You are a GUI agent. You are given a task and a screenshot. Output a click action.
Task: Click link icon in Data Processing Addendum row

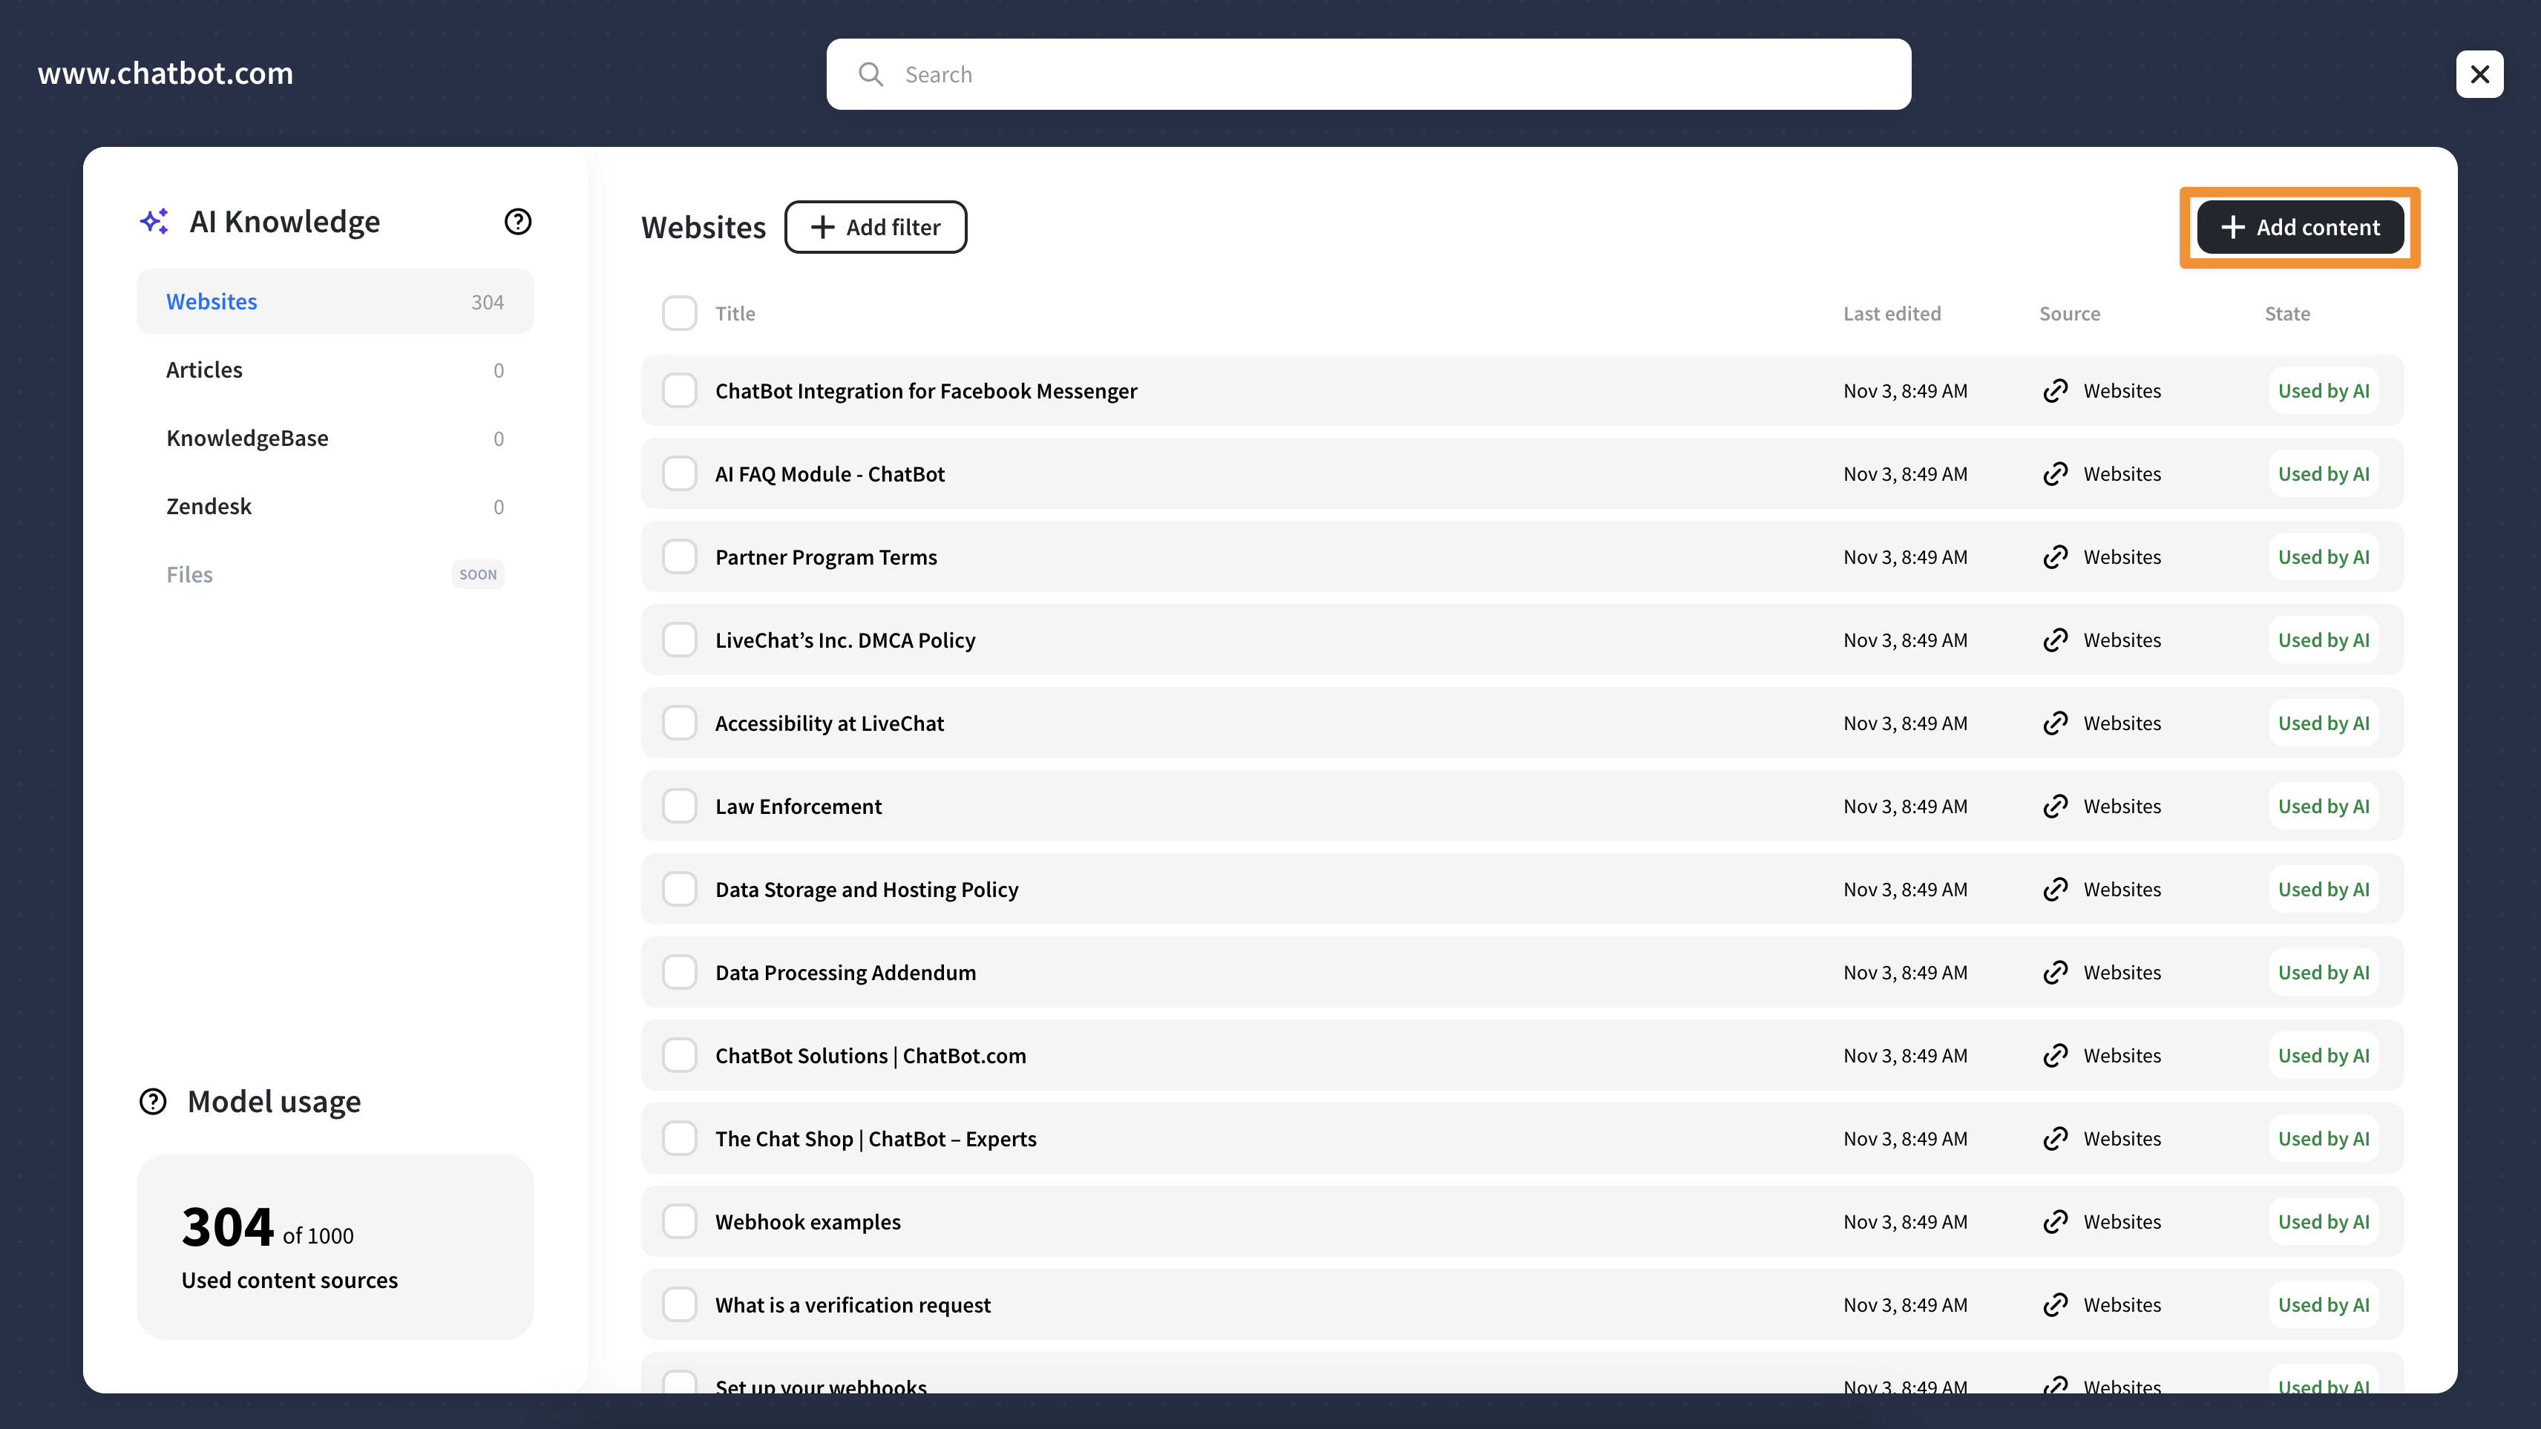pos(2056,973)
